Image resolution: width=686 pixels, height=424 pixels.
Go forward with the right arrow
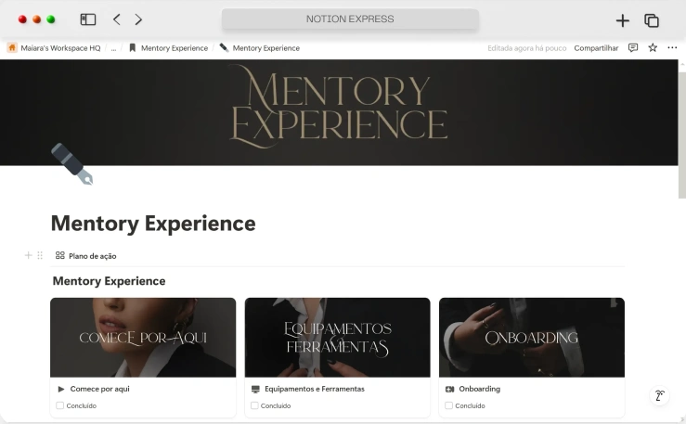click(138, 19)
